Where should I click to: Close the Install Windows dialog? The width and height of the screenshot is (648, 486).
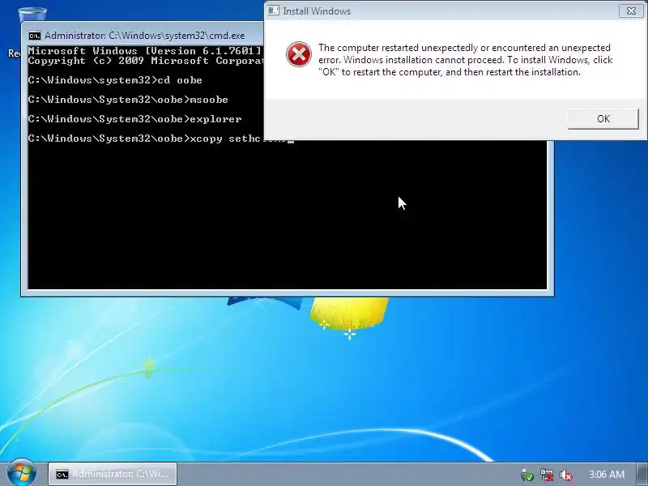631,11
